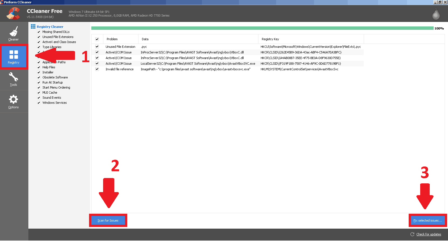Uncheck the Unused File Extension .pyc result
The height and width of the screenshot is (241, 448).
[x=97, y=47]
